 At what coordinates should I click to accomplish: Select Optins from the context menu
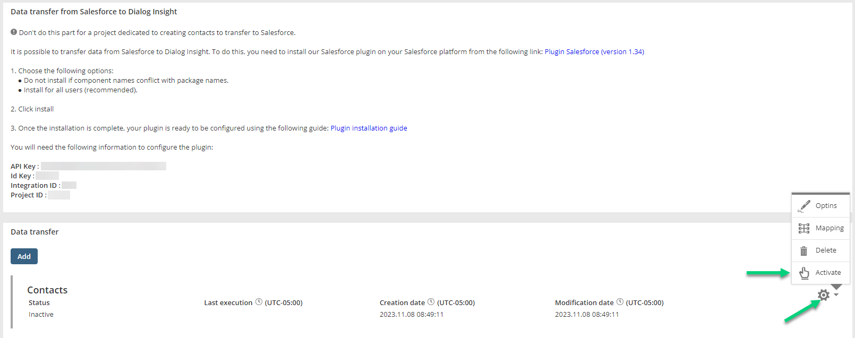[820, 206]
